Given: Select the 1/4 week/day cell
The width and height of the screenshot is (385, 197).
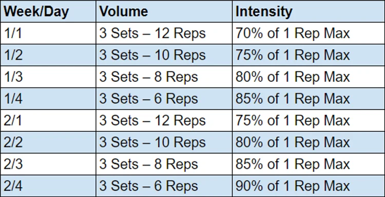Looking at the screenshot, I should pos(48,99).
